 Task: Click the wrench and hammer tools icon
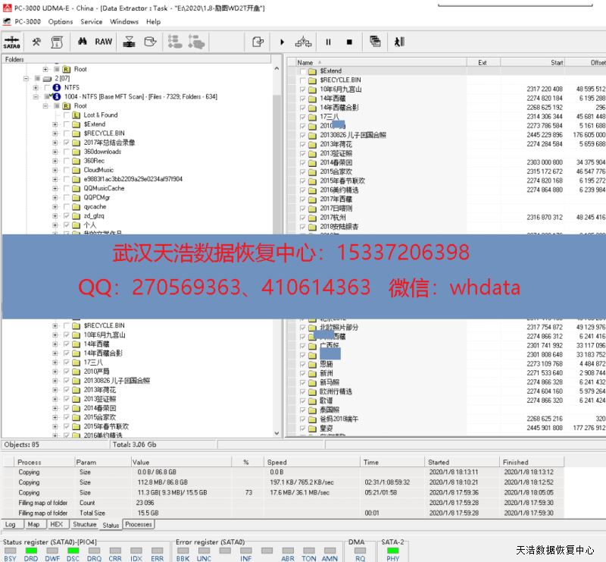click(36, 42)
